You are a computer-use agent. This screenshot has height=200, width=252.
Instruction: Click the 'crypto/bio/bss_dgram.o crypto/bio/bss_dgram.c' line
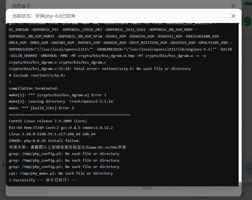pyautogui.click(x=58, y=62)
